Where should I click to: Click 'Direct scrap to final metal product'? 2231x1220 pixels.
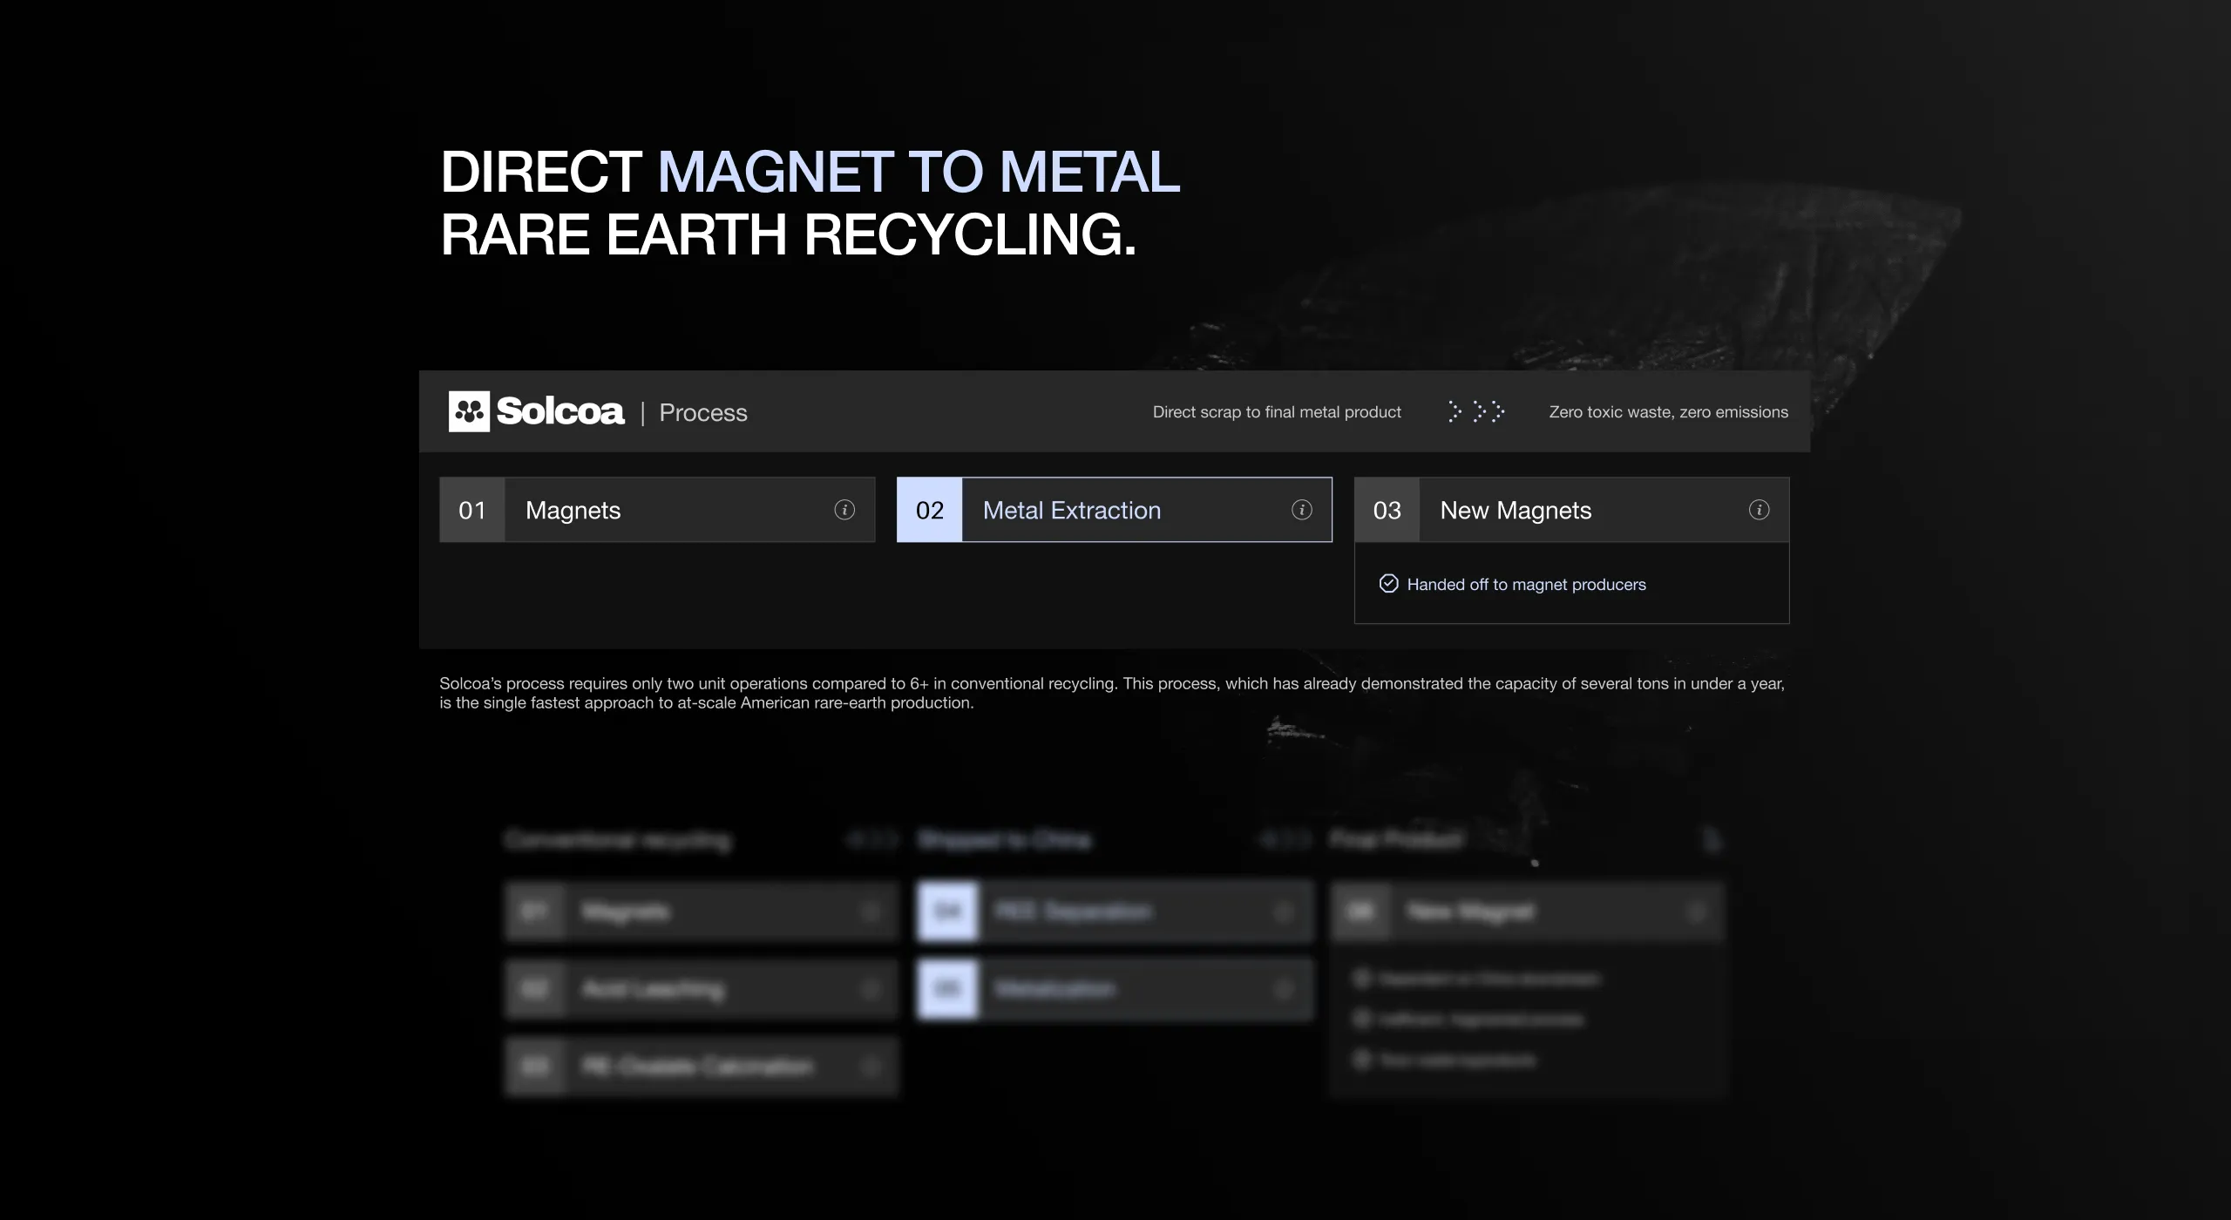coord(1277,412)
